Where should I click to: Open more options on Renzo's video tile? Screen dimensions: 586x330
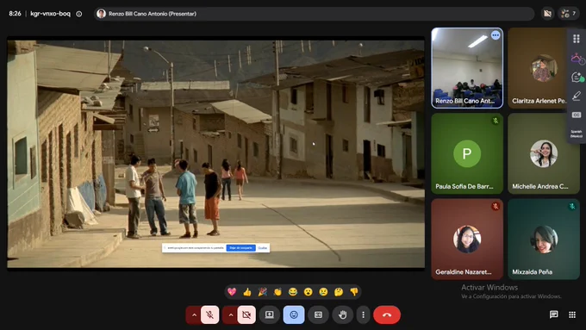[x=496, y=35]
